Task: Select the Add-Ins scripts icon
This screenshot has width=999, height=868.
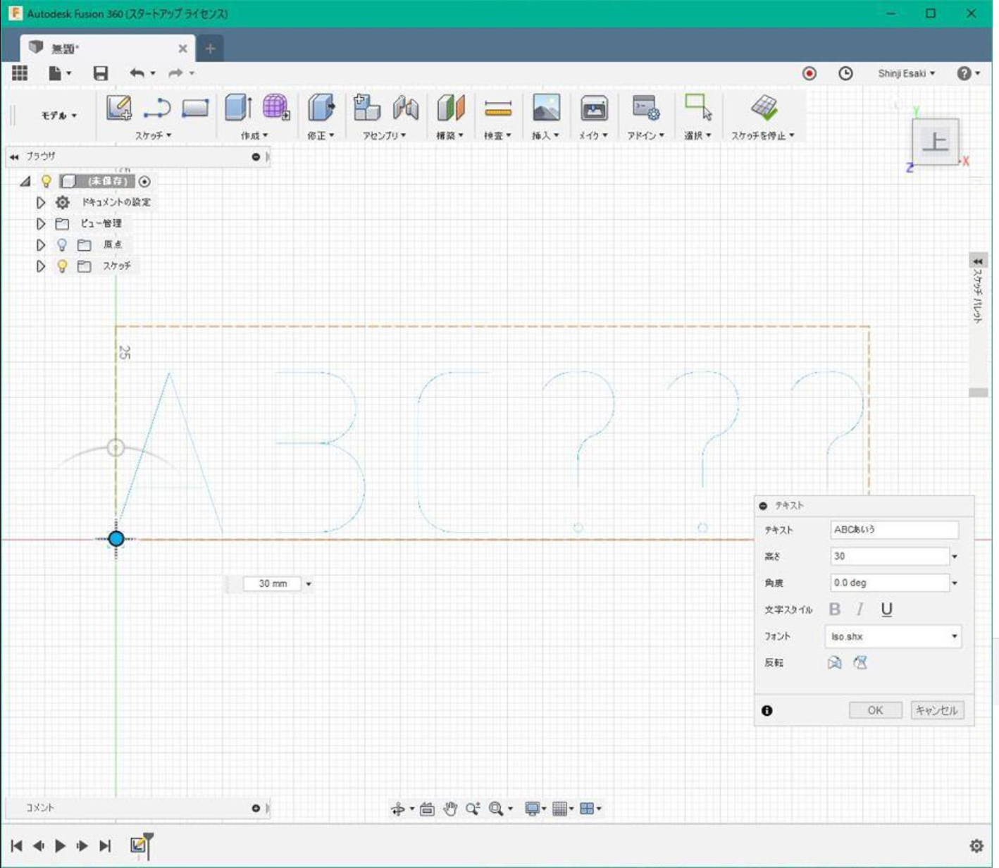Action: (645, 108)
